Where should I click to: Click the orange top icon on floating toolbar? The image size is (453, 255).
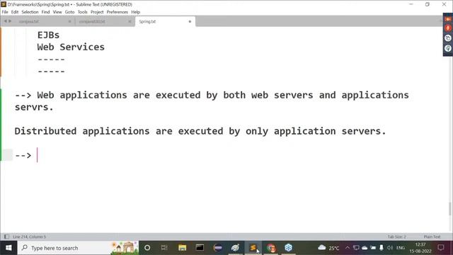tap(448, 19)
